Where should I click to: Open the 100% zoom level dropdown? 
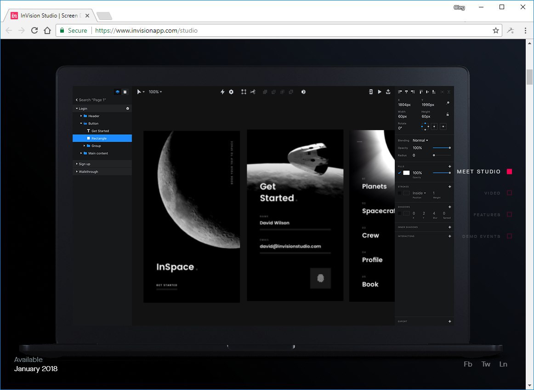[155, 92]
